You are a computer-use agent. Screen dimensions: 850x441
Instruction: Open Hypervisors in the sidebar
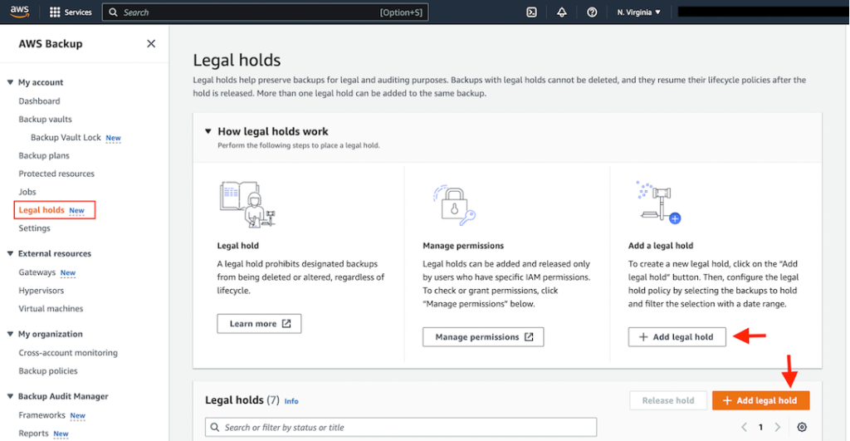[42, 290]
